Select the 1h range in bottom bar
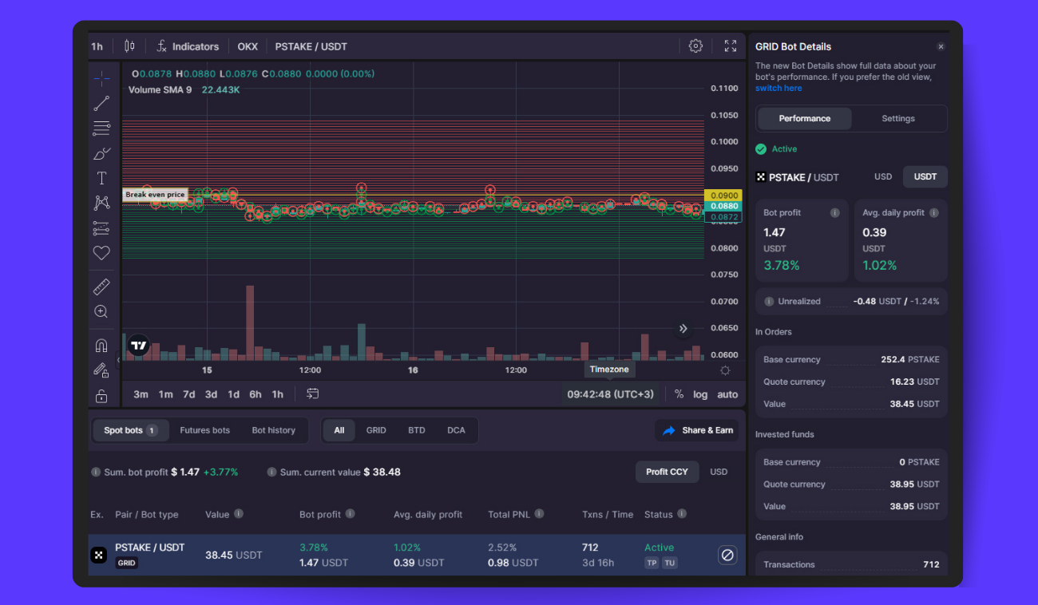 pyautogui.click(x=277, y=394)
